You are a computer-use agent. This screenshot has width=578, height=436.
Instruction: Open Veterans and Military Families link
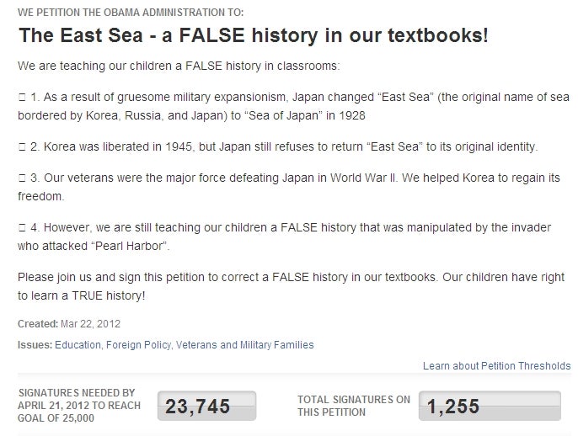pos(244,345)
